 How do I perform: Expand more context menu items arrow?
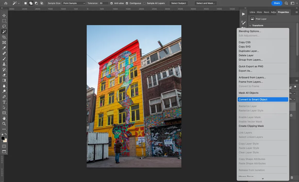[263, 179]
